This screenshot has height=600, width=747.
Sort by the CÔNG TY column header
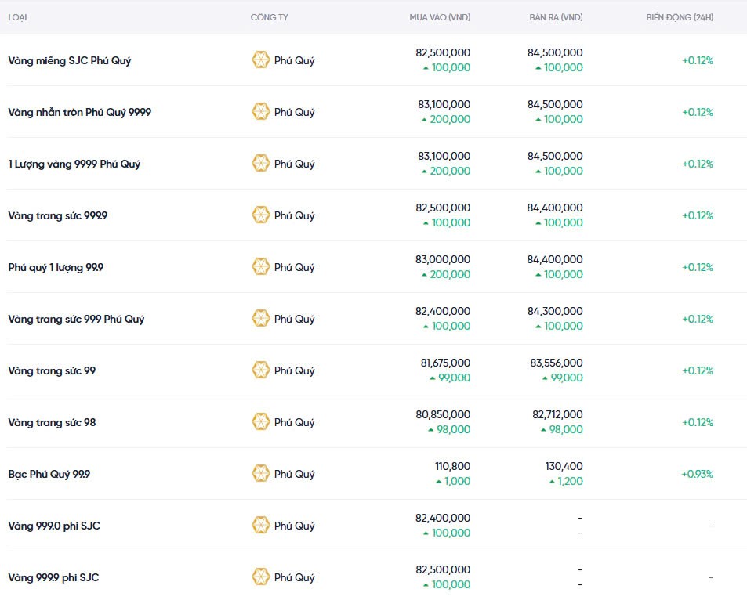pos(269,17)
